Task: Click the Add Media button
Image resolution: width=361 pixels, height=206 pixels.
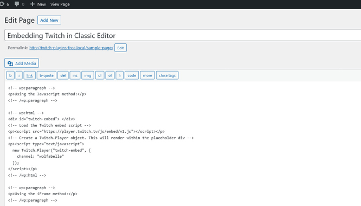Action: coord(22,63)
